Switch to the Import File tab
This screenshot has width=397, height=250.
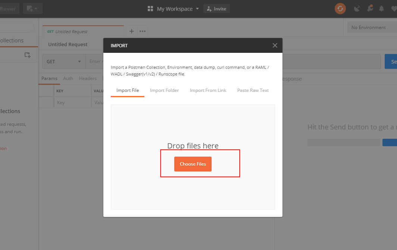point(128,90)
